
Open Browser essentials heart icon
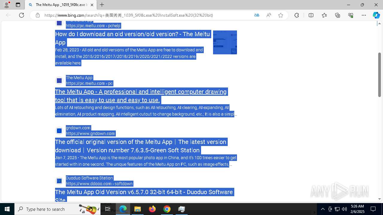pos(351,15)
